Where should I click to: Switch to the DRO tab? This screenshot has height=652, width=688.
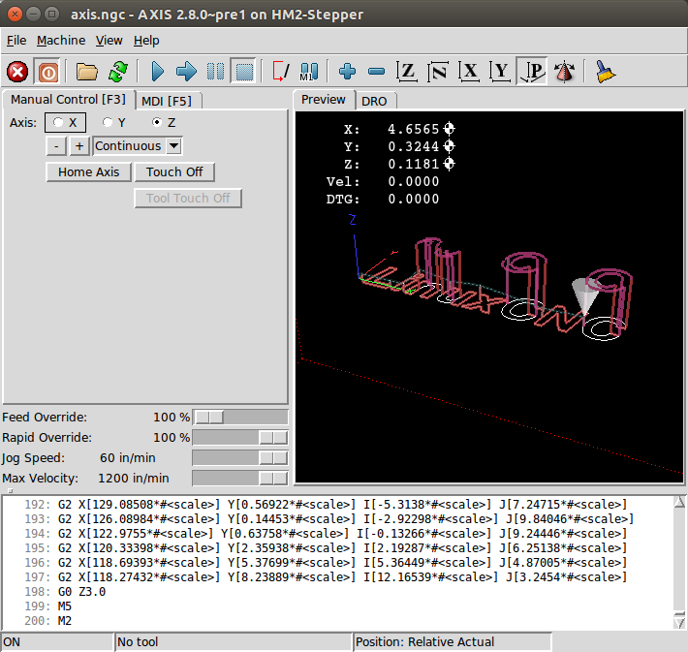click(374, 101)
